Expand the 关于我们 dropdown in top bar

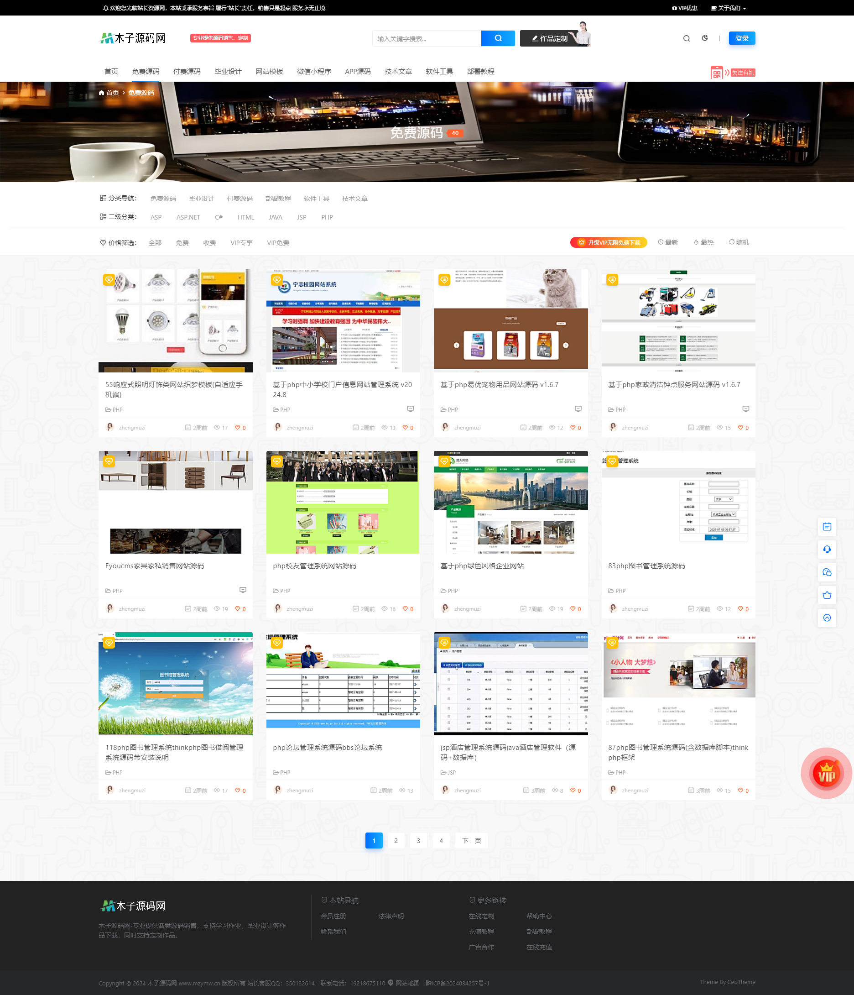tap(728, 8)
